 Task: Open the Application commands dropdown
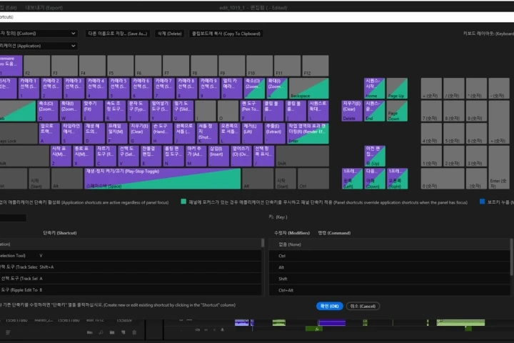(39, 46)
